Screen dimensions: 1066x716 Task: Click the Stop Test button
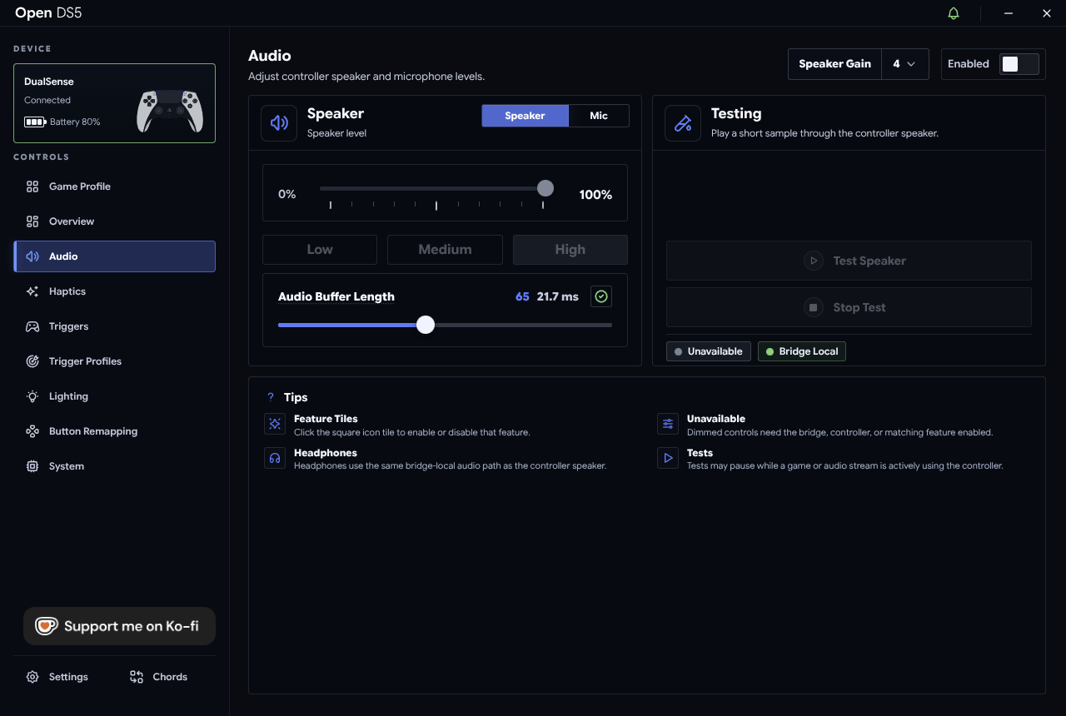849,307
